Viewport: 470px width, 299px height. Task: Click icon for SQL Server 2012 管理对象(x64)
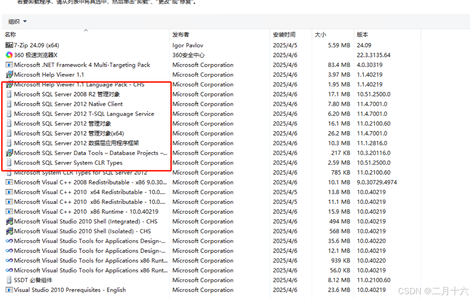pos(9,133)
